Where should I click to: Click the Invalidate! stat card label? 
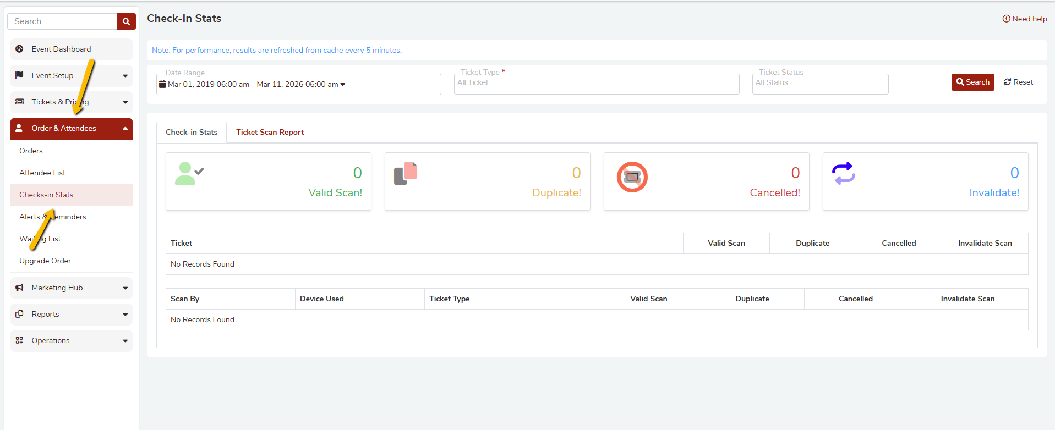pyautogui.click(x=994, y=192)
